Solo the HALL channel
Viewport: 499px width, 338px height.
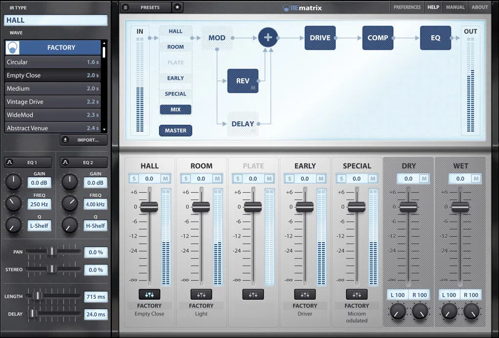[134, 179]
